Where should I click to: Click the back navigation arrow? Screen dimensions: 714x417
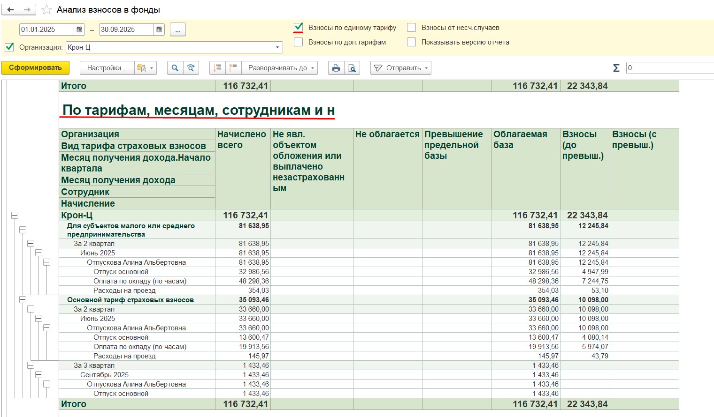(x=10, y=10)
